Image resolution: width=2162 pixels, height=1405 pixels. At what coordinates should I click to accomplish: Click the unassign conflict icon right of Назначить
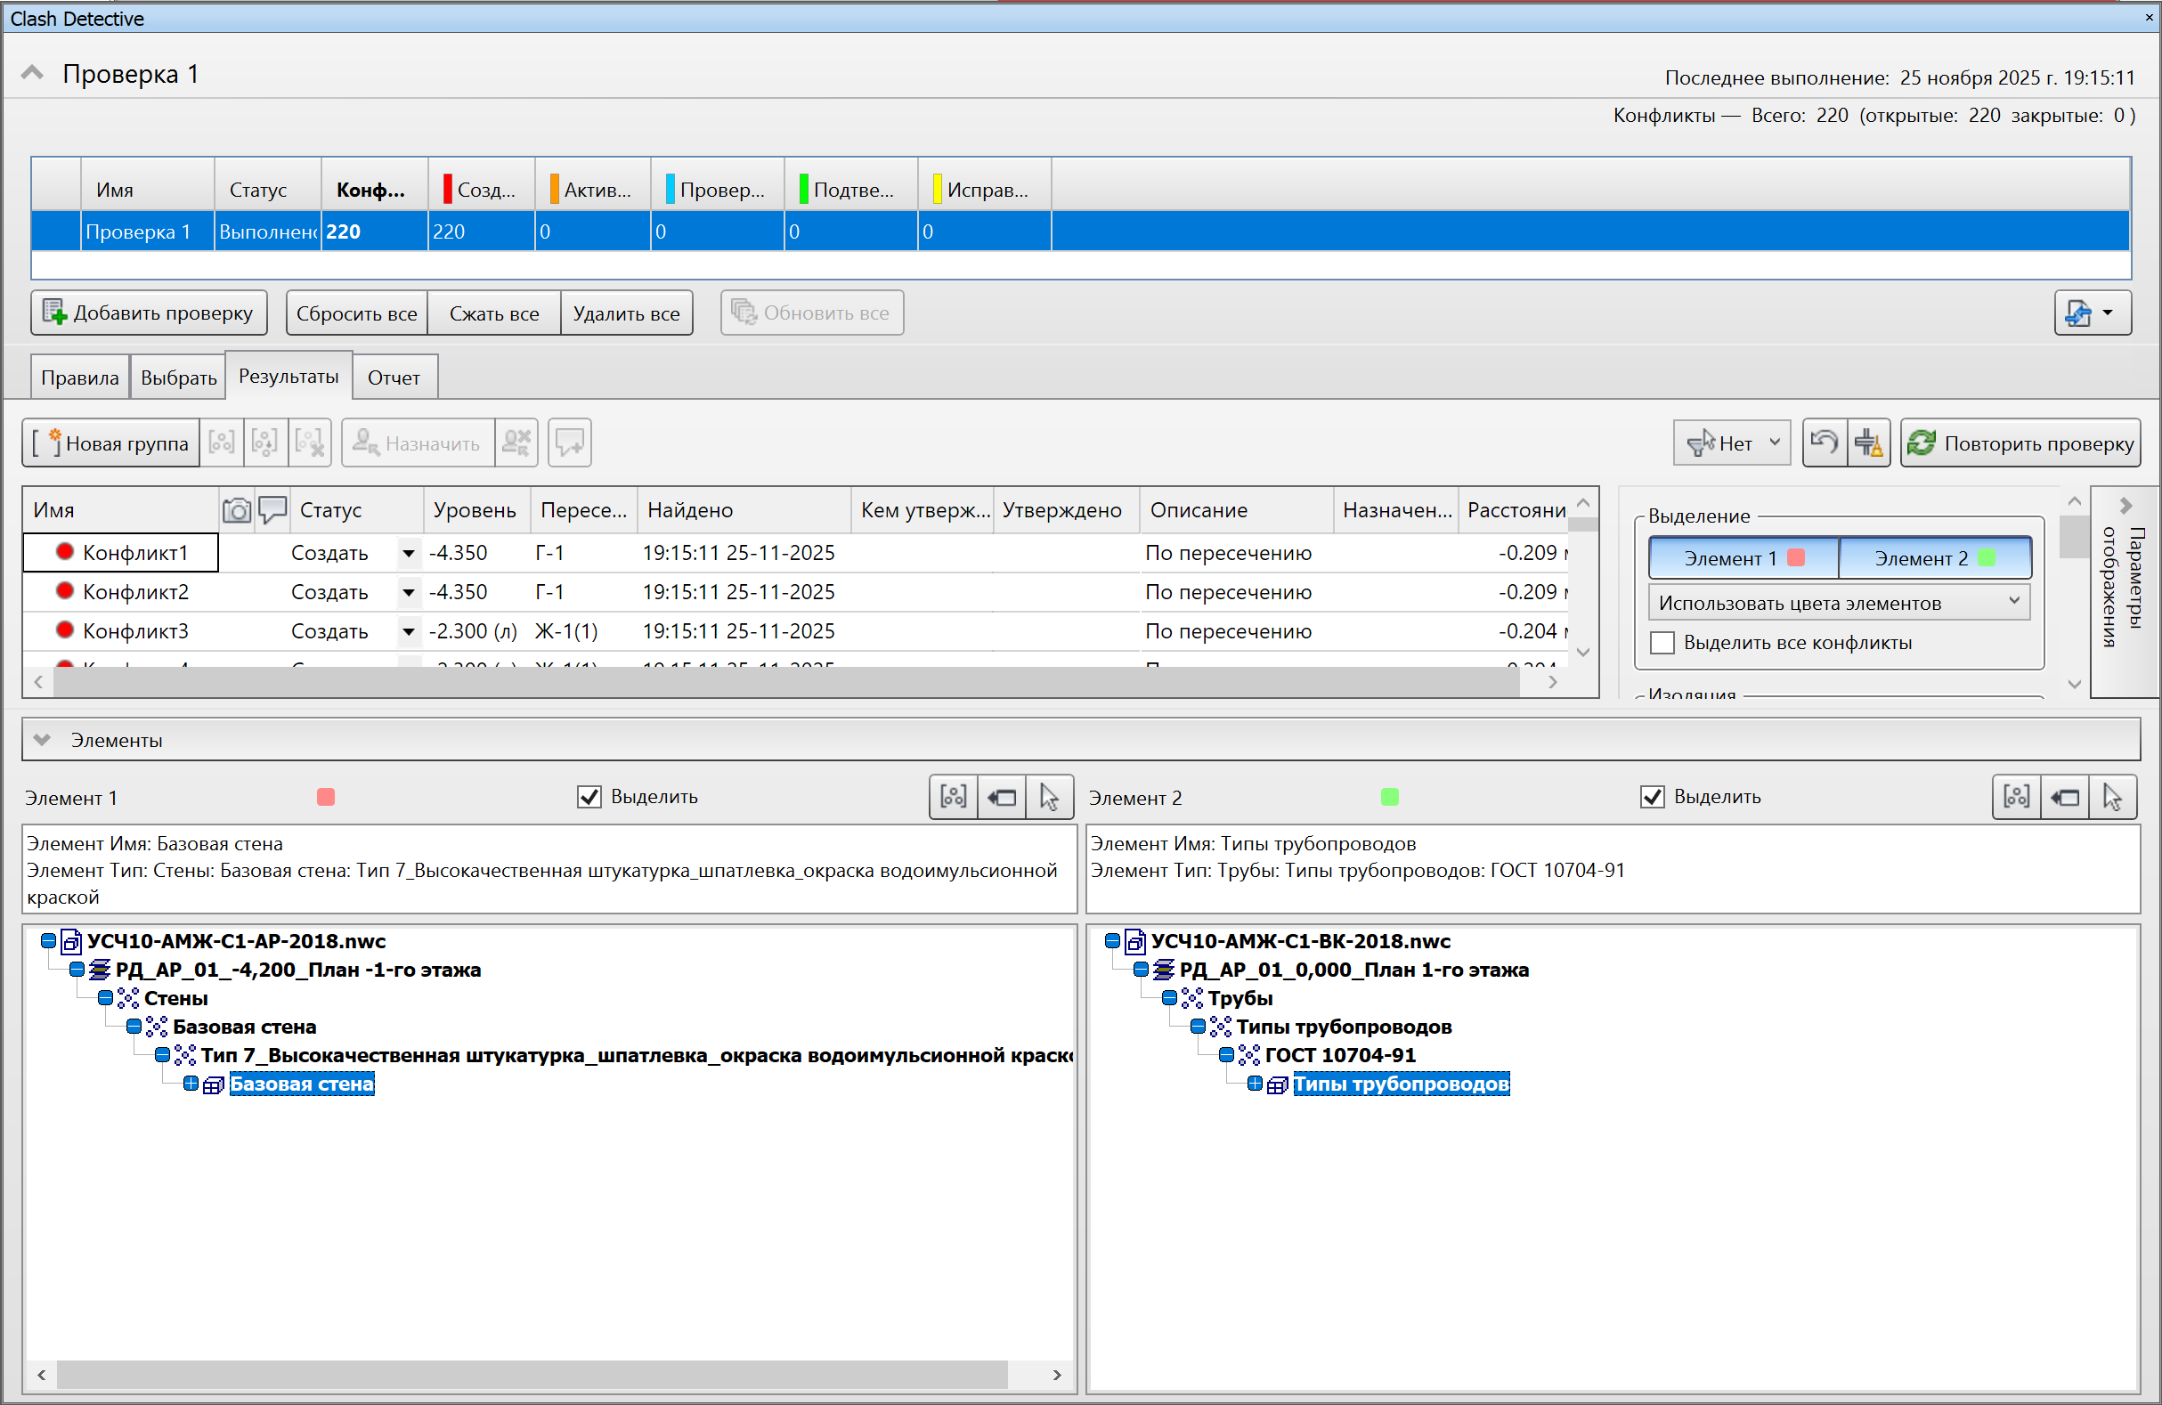click(x=516, y=443)
